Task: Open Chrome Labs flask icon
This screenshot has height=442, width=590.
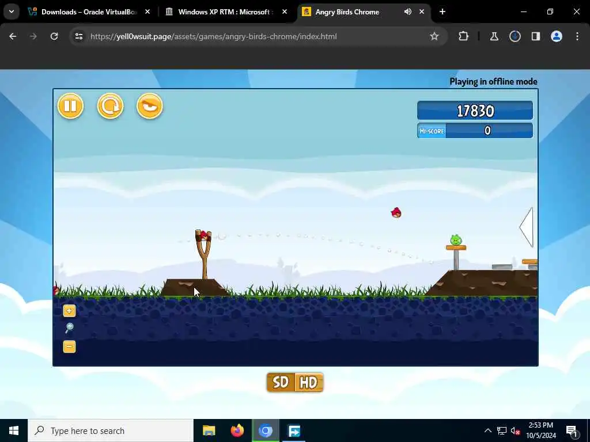Action: (x=494, y=36)
